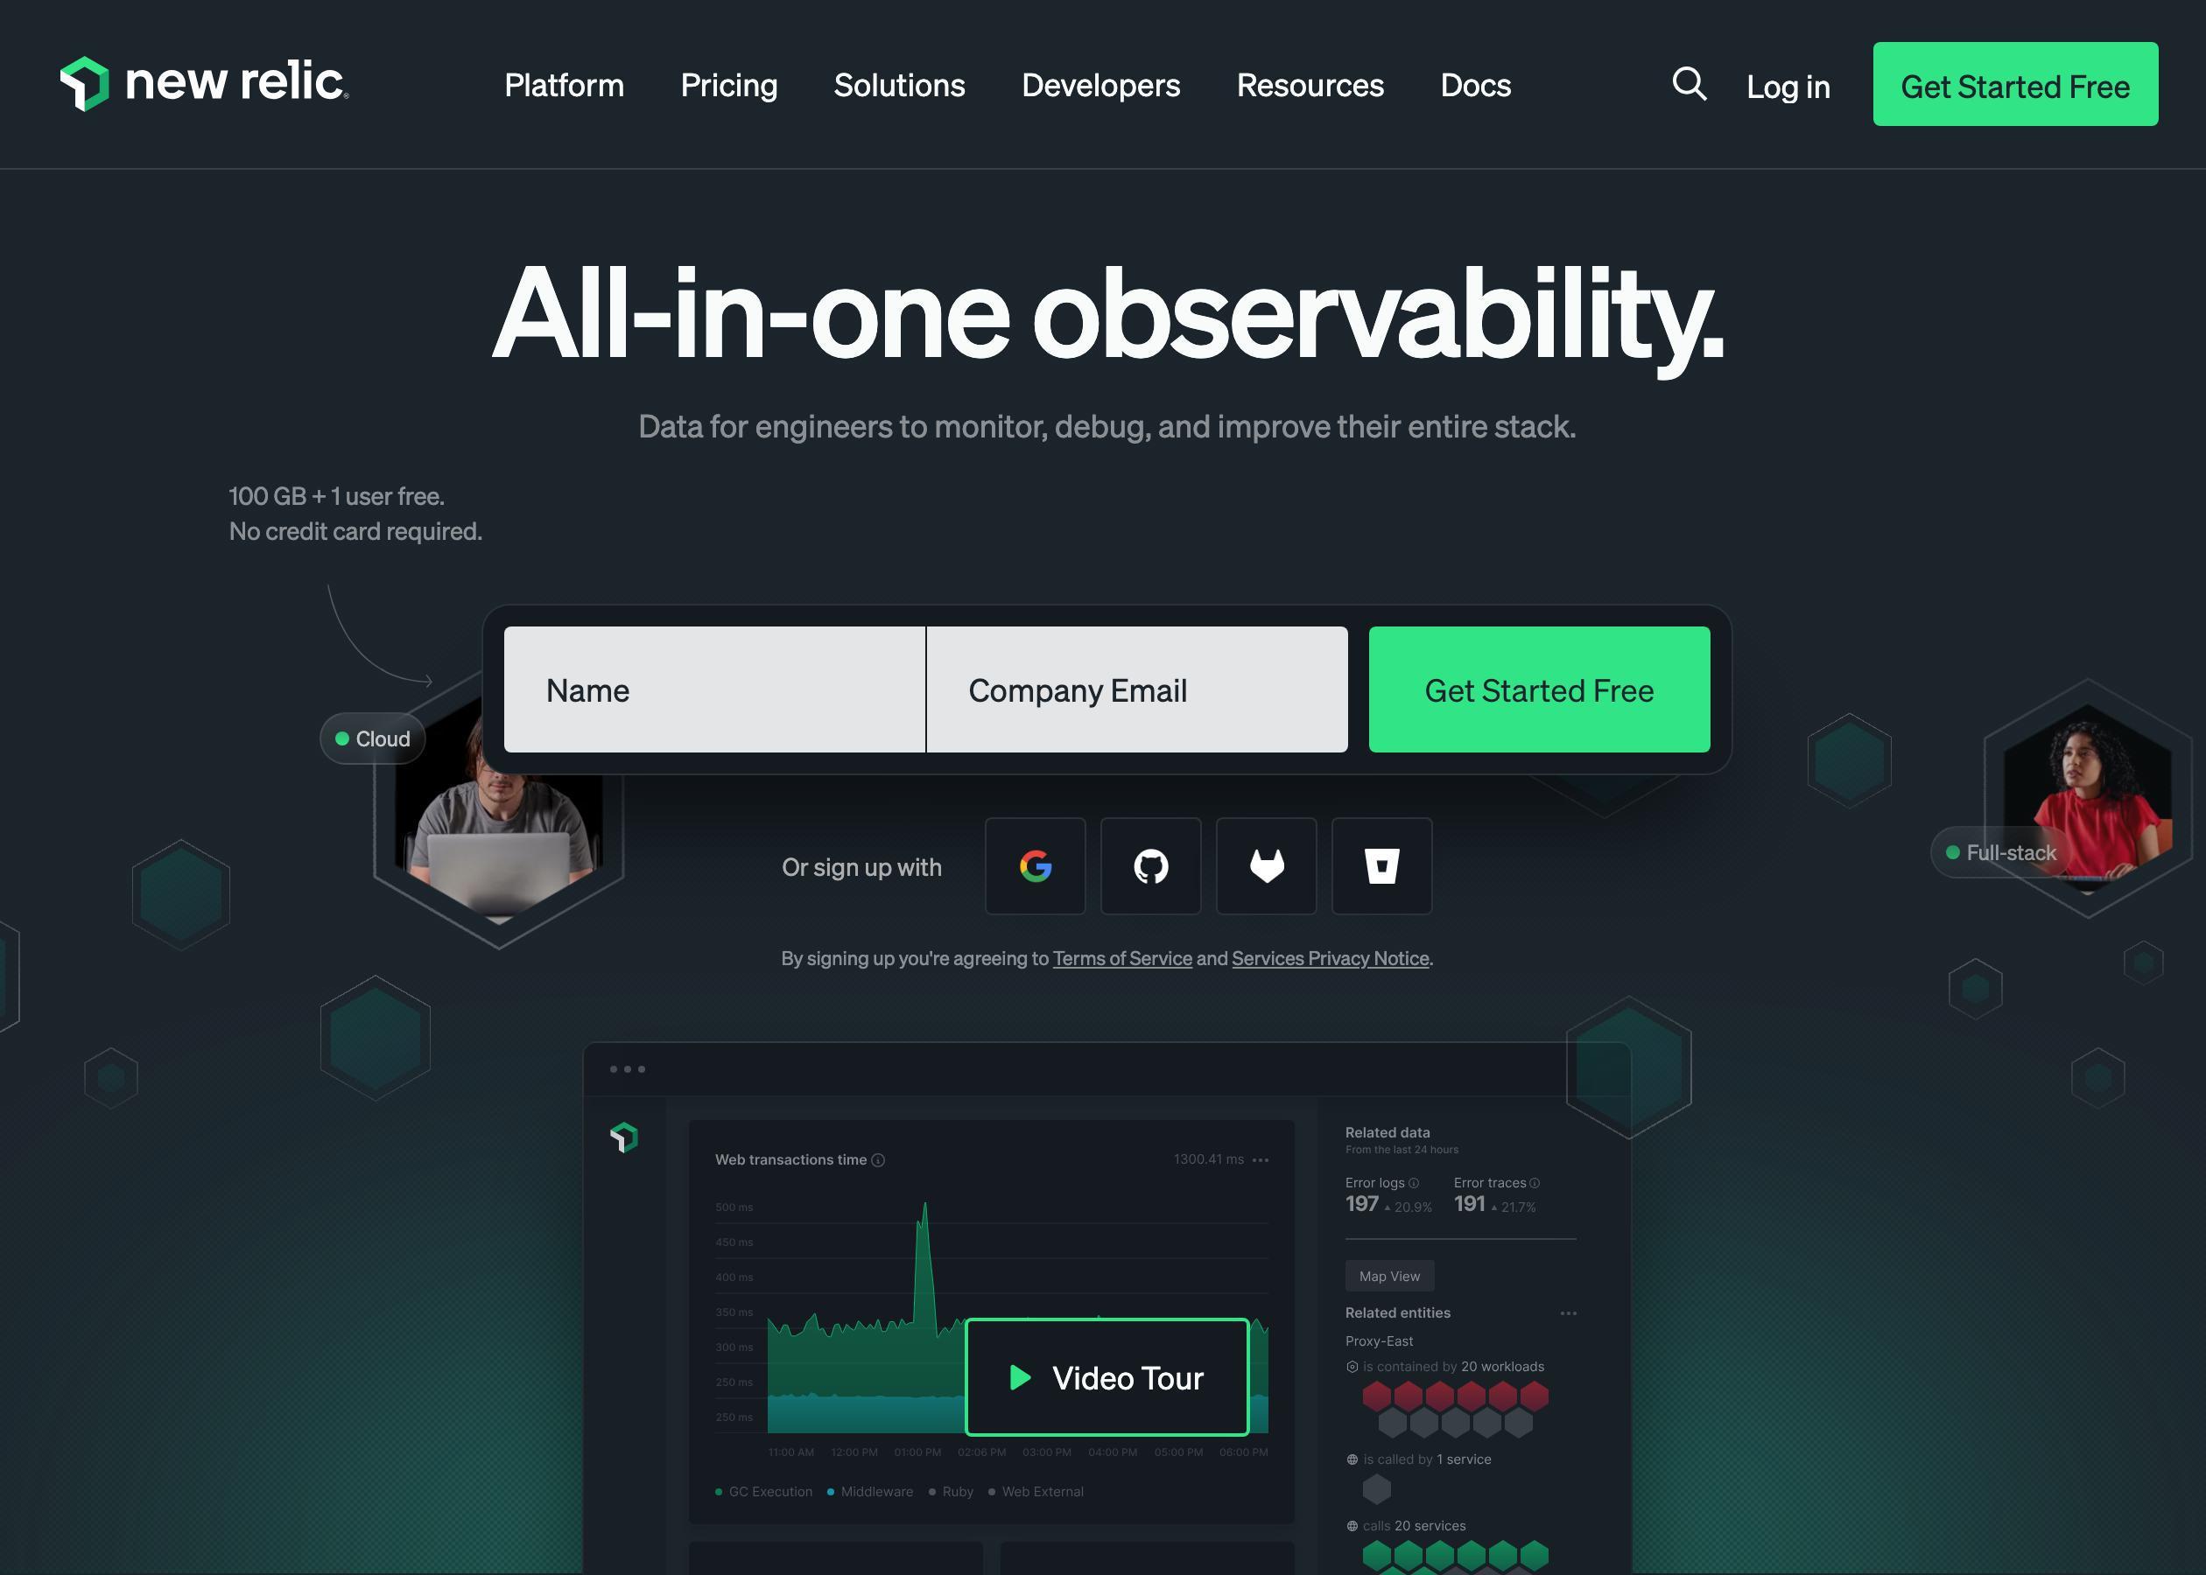The height and width of the screenshot is (1575, 2206).
Task: Open the Solutions navigation menu
Action: [x=898, y=83]
